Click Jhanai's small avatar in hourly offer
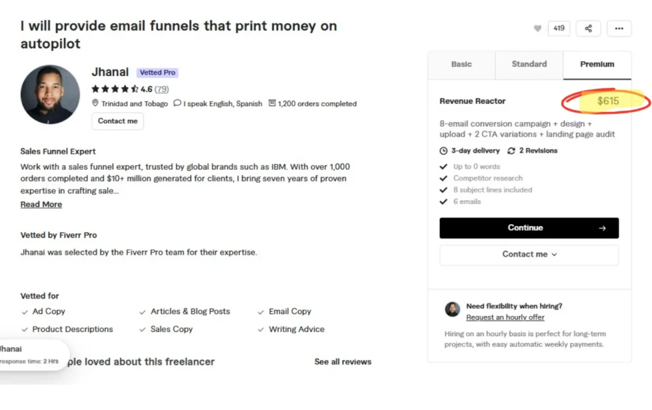 [452, 310]
